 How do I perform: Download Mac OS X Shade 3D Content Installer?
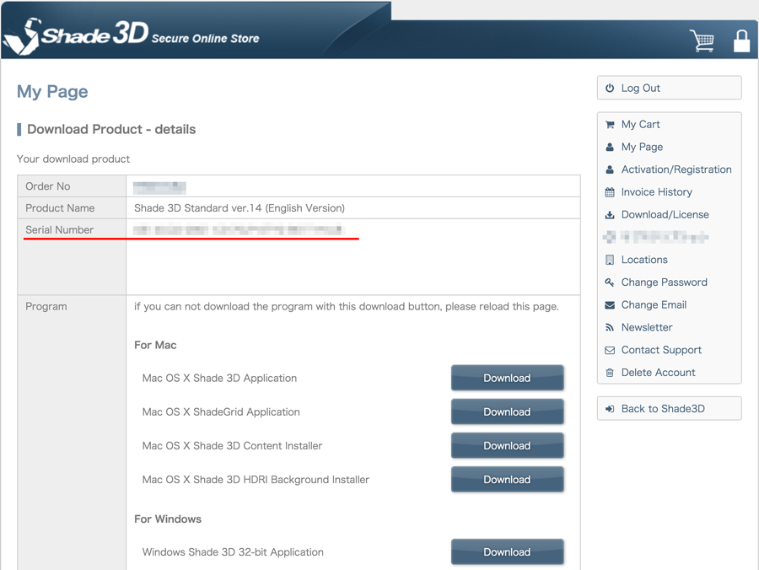508,446
